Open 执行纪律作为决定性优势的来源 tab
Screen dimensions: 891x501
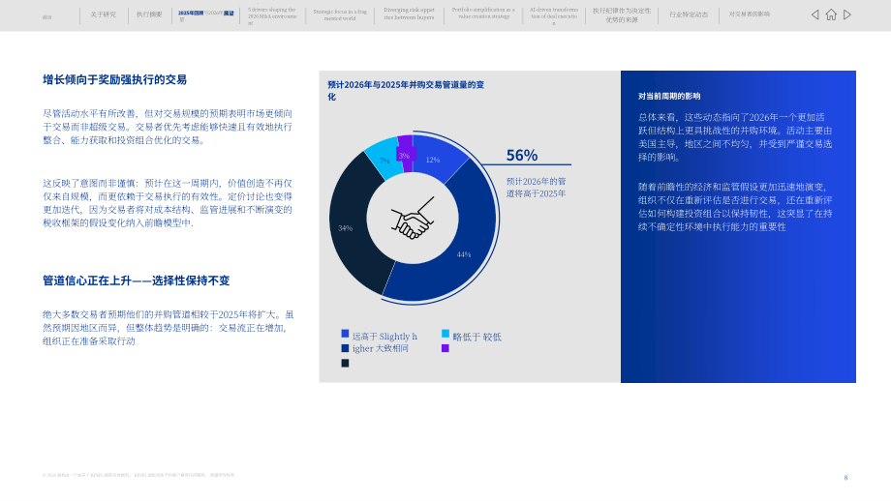(x=622, y=15)
